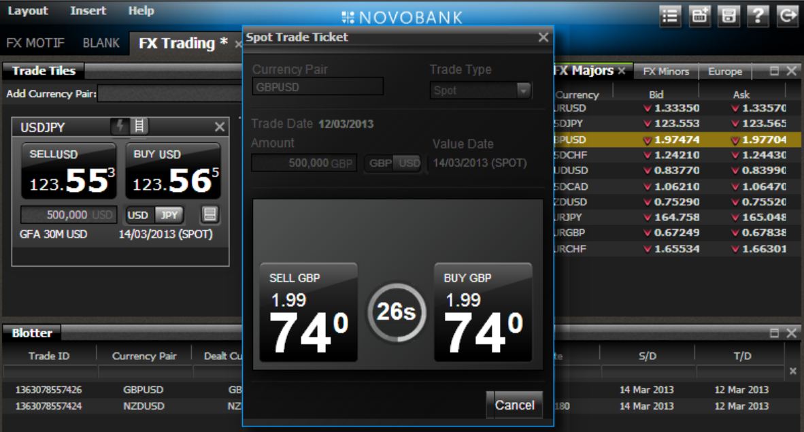Switch to the BLANK tab

pyautogui.click(x=101, y=43)
